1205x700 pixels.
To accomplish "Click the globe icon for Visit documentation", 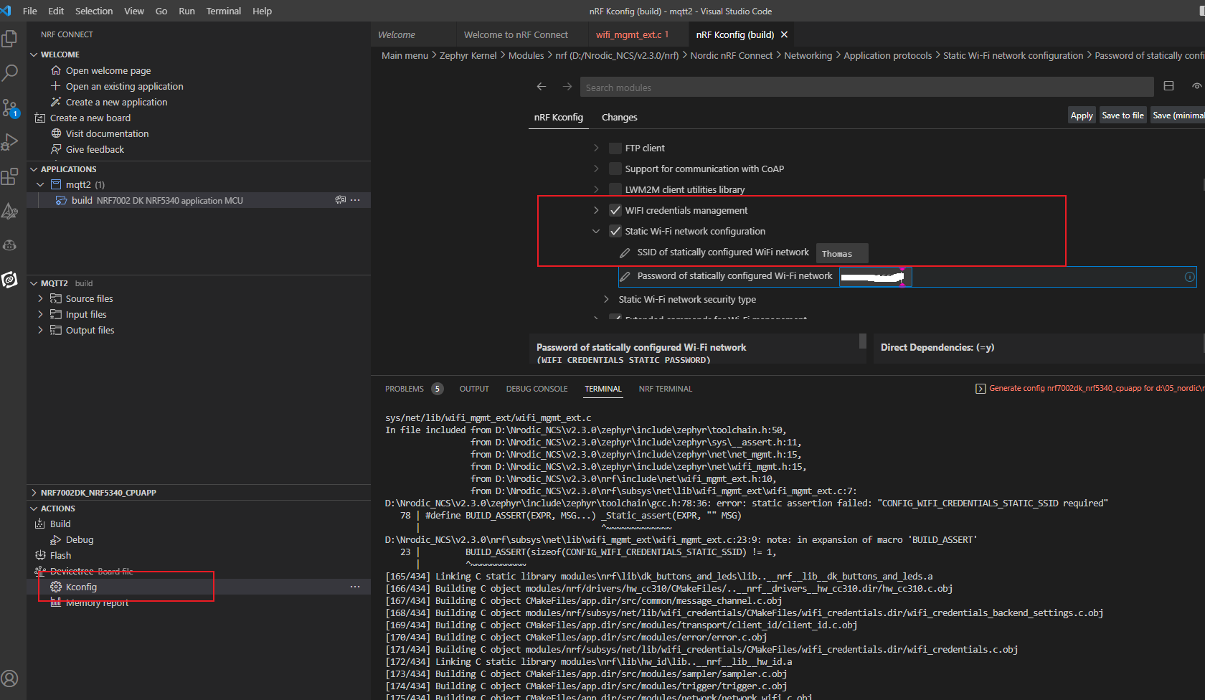I will [56, 133].
